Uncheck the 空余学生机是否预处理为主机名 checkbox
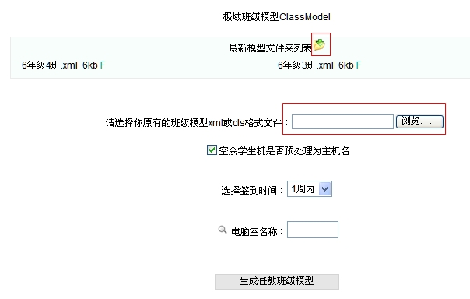This screenshot has height=299, width=470. click(212, 149)
